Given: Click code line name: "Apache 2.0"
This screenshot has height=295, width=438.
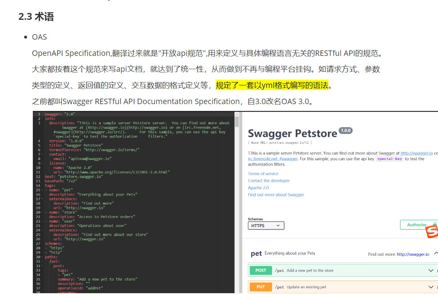Looking at the screenshot, I should coord(73,168).
